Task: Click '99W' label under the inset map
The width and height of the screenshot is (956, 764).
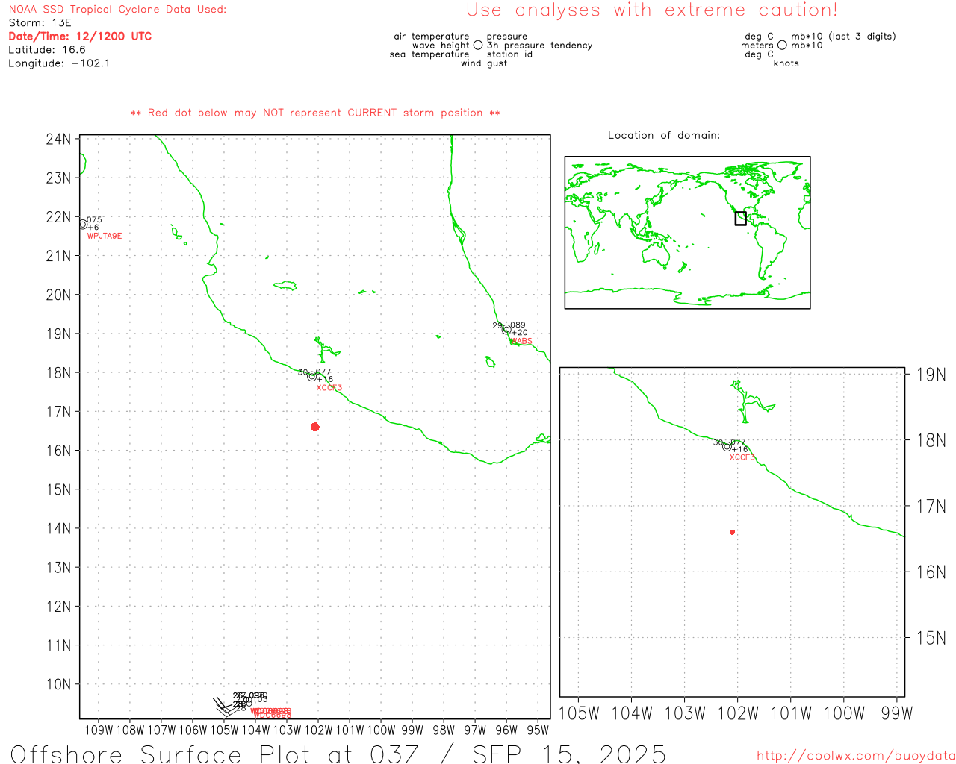Action: (897, 713)
